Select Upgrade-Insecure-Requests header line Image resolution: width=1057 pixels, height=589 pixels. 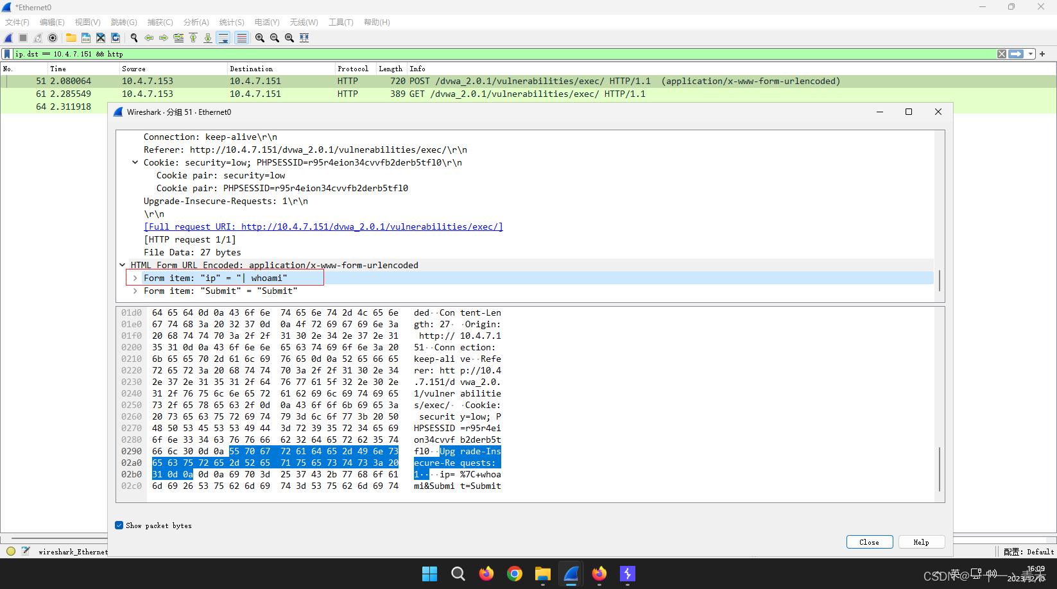(226, 201)
